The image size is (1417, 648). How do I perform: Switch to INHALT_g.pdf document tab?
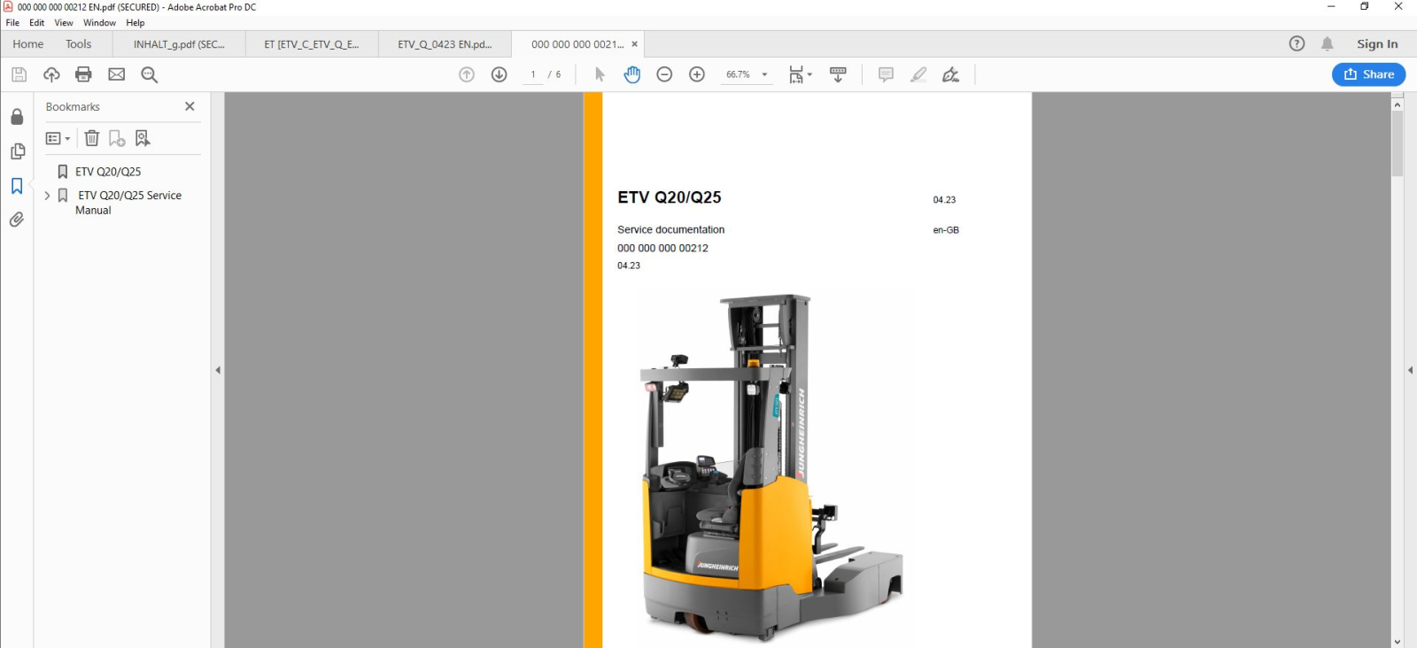point(179,44)
